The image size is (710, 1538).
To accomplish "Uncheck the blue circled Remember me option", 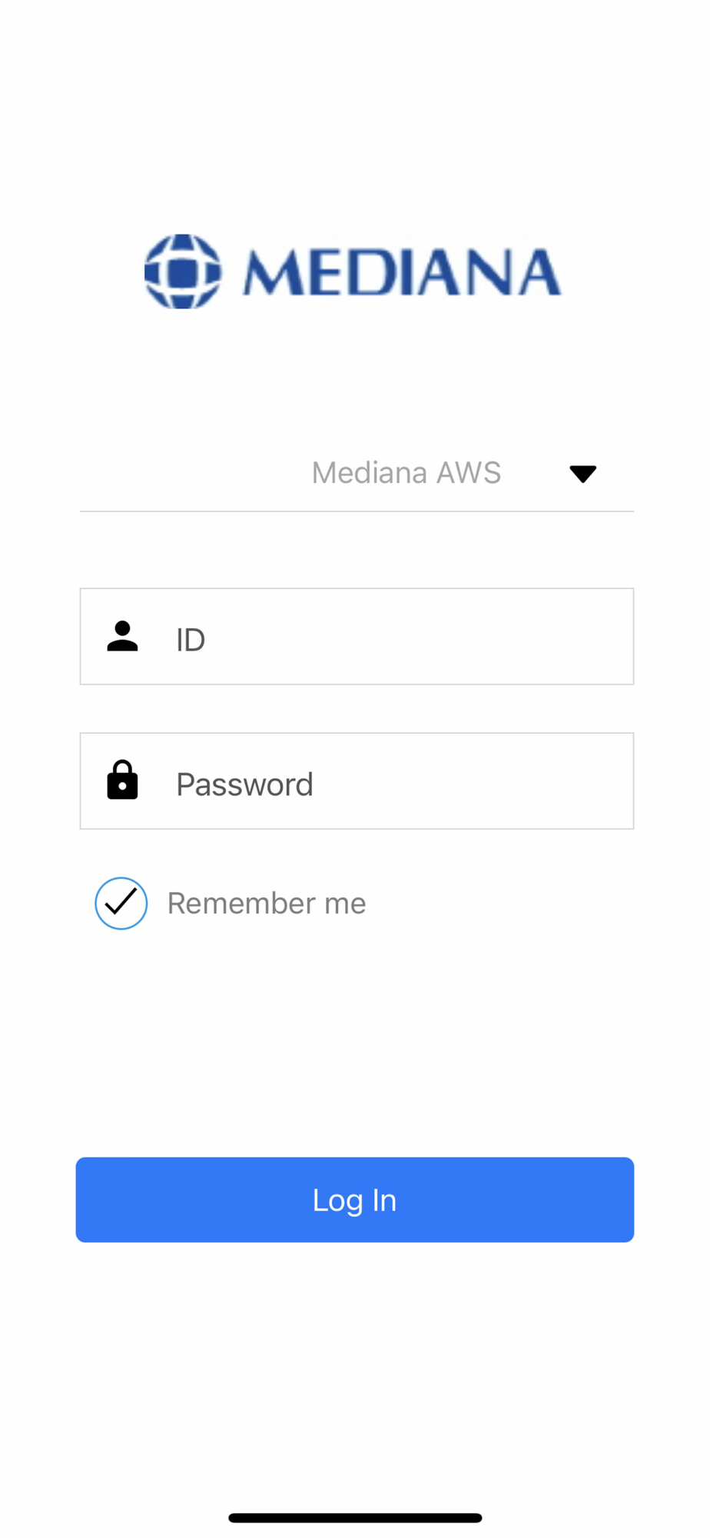I will pyautogui.click(x=121, y=903).
